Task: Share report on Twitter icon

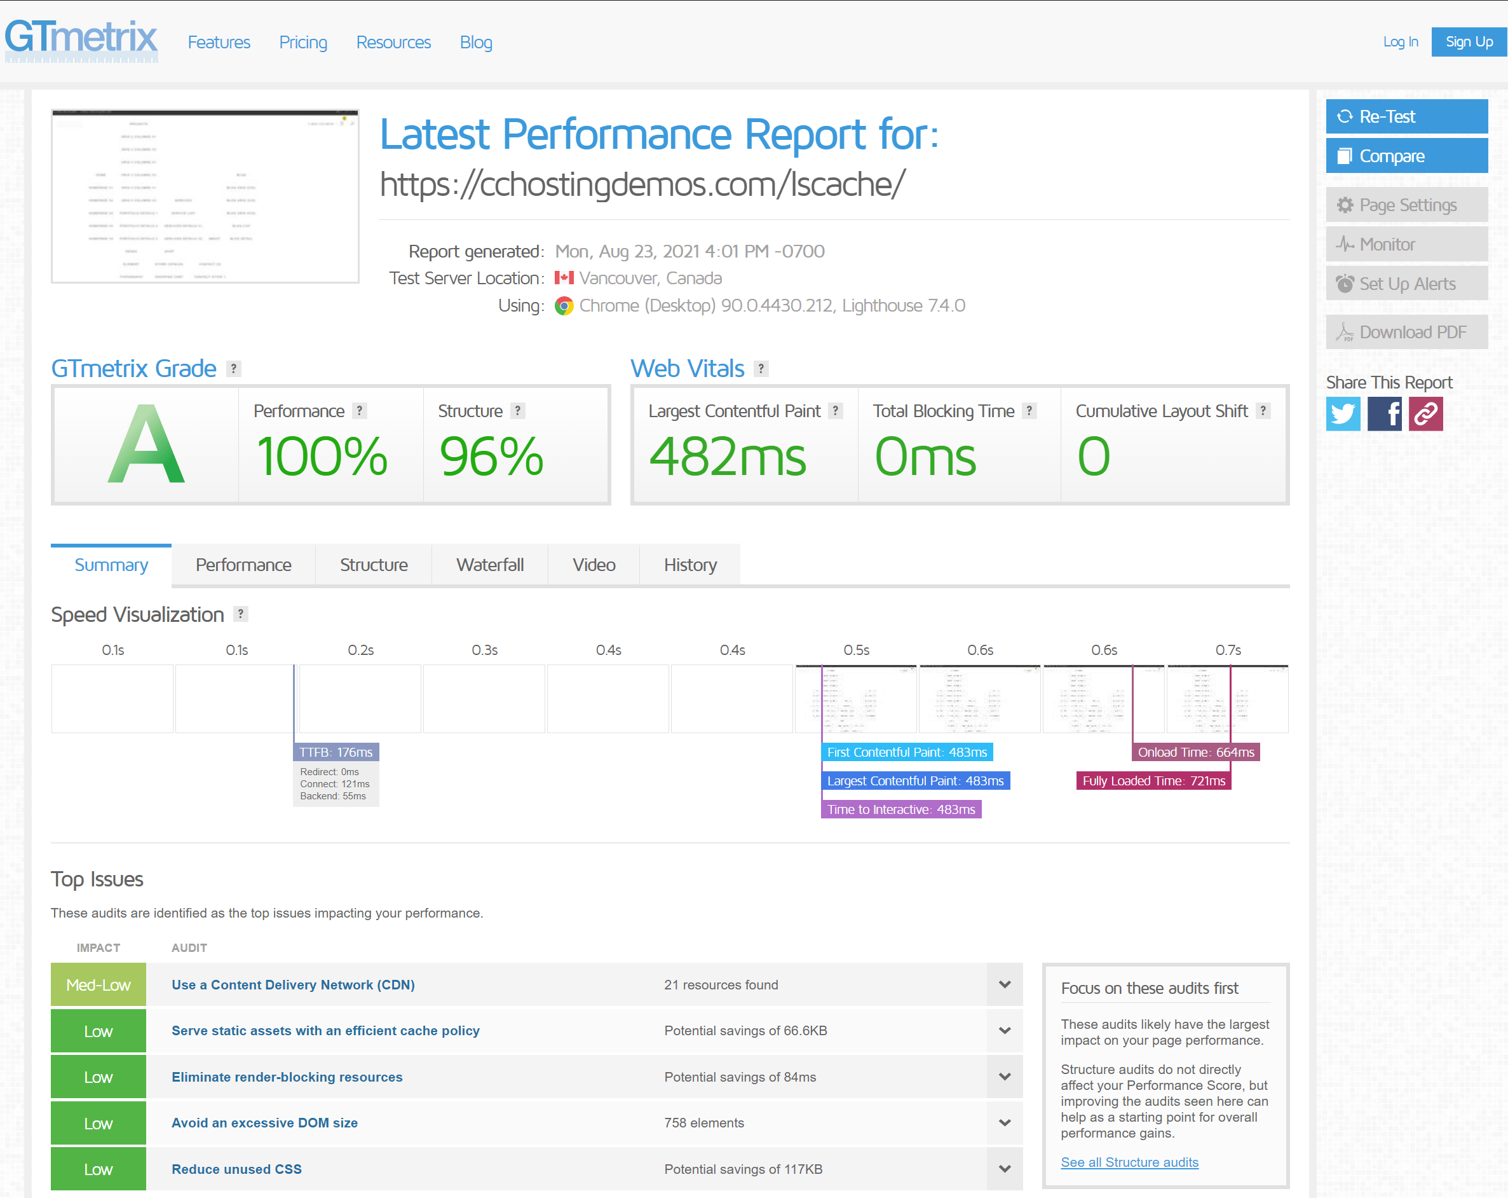Action: pos(1342,413)
